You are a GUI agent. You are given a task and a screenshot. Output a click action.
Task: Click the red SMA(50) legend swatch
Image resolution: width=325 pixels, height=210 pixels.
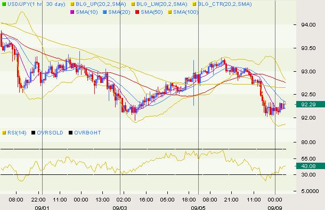(137, 12)
